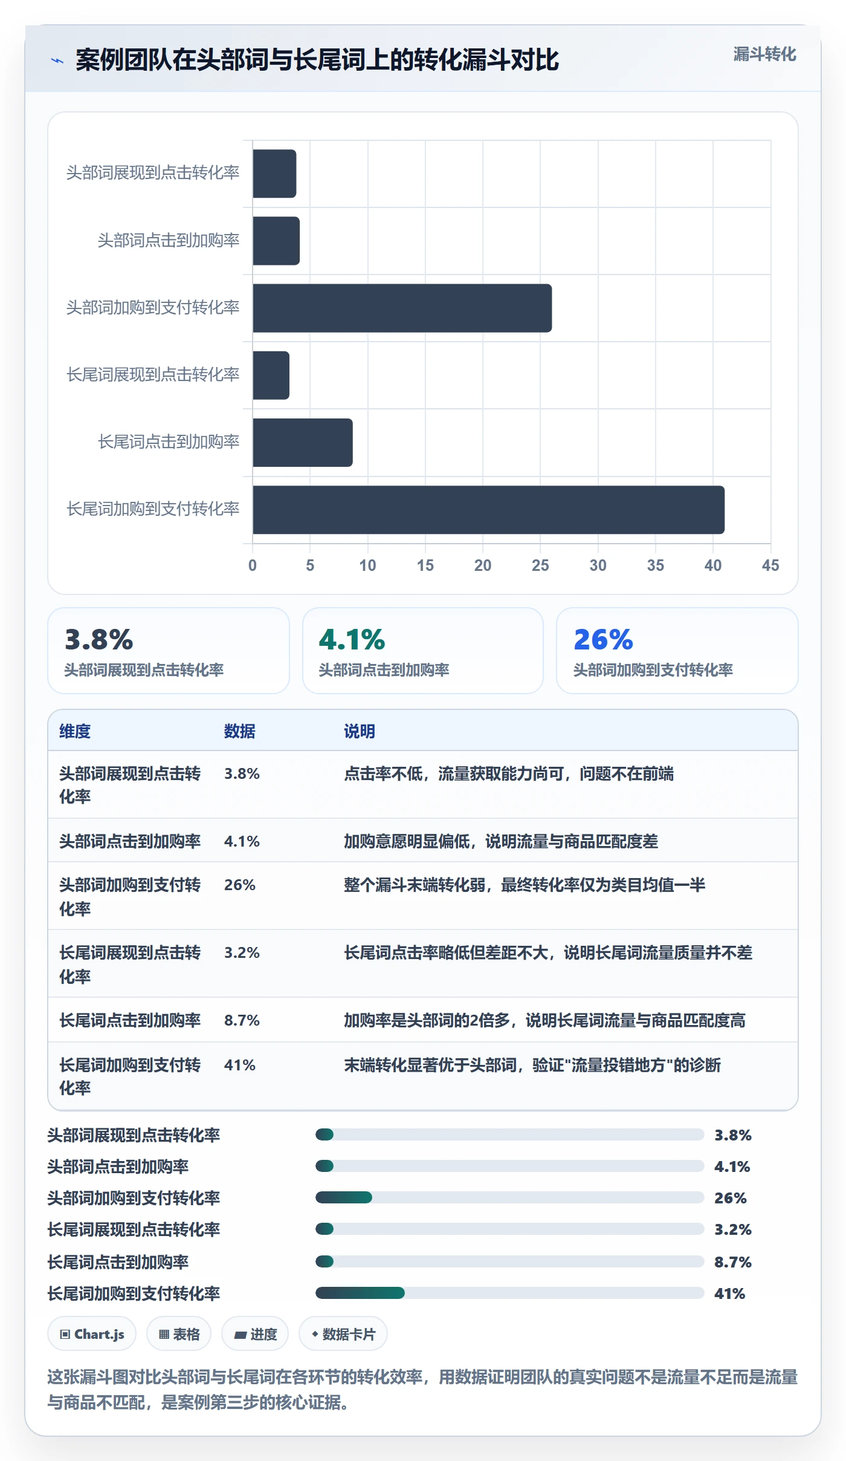Click table cell value 41%
Viewport: 846px width, 1461px height.
coord(240,1065)
